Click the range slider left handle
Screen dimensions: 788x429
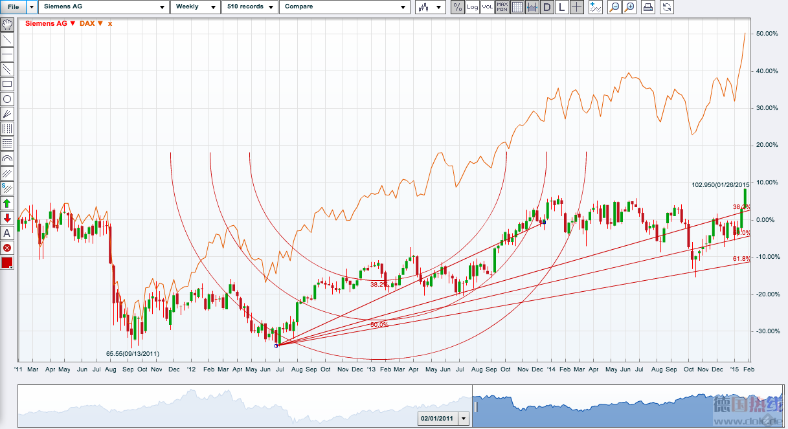point(475,406)
